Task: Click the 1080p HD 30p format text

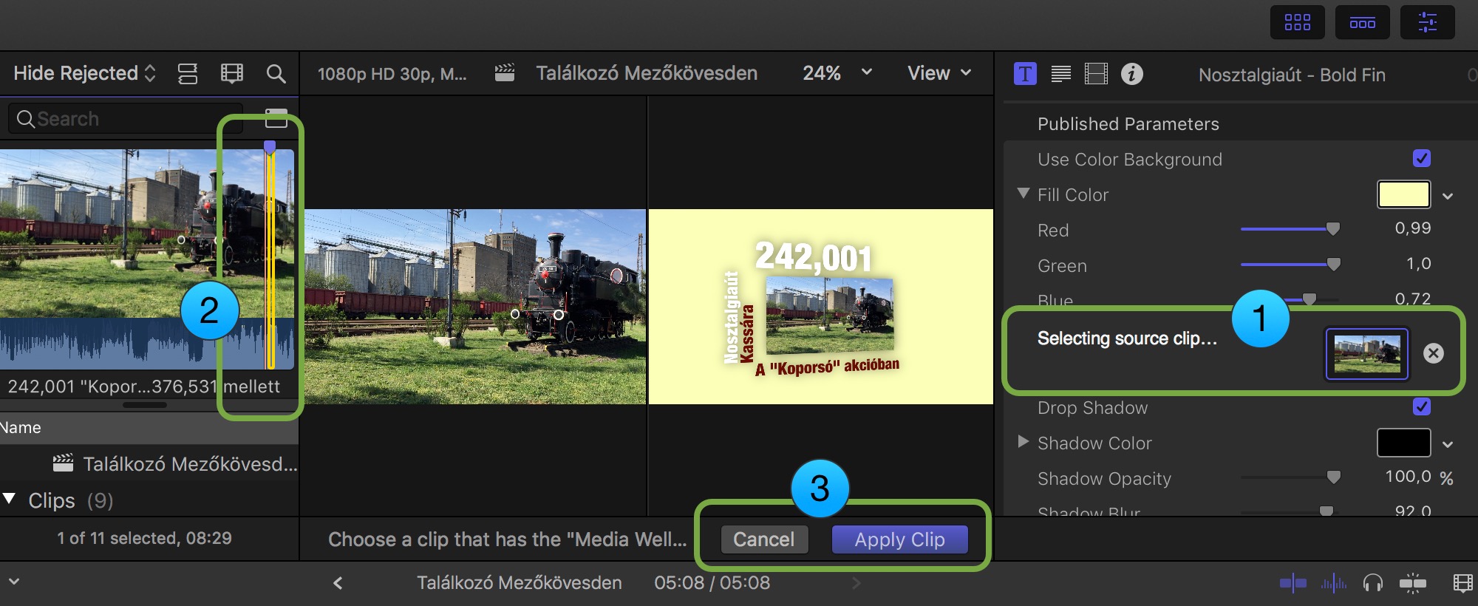Action: pyautogui.click(x=392, y=74)
